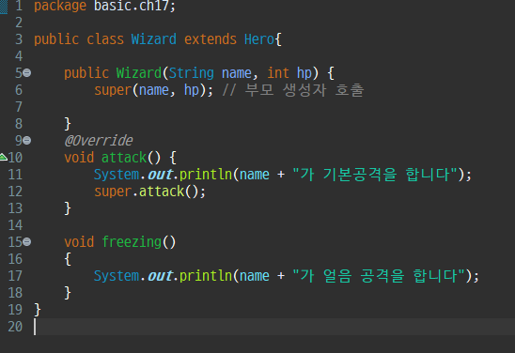The width and height of the screenshot is (515, 353).
Task: Click the 'attack' method name on line 10
Action: (124, 158)
